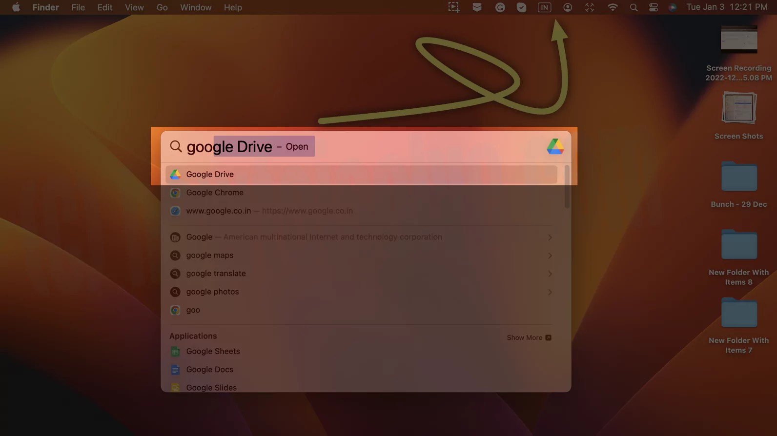Viewport: 777px width, 436px height.
Task: Select the goo Chrome suggestion
Action: [361, 310]
